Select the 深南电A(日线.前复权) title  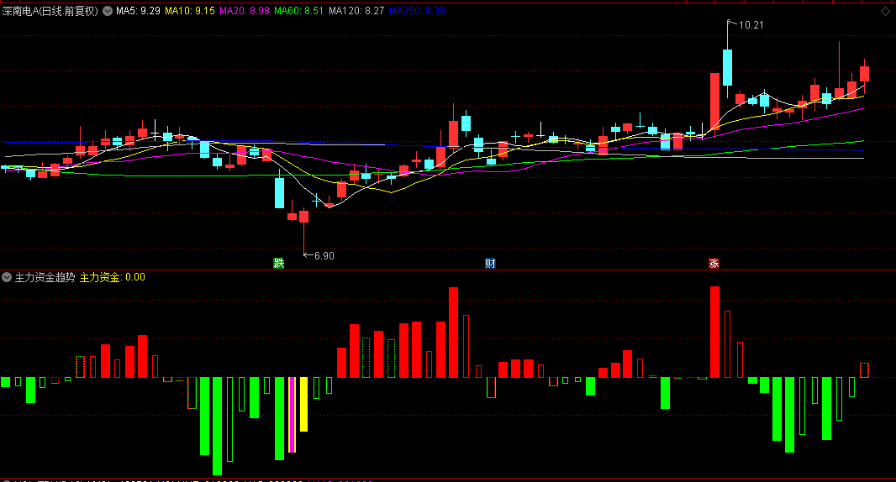tap(50, 11)
